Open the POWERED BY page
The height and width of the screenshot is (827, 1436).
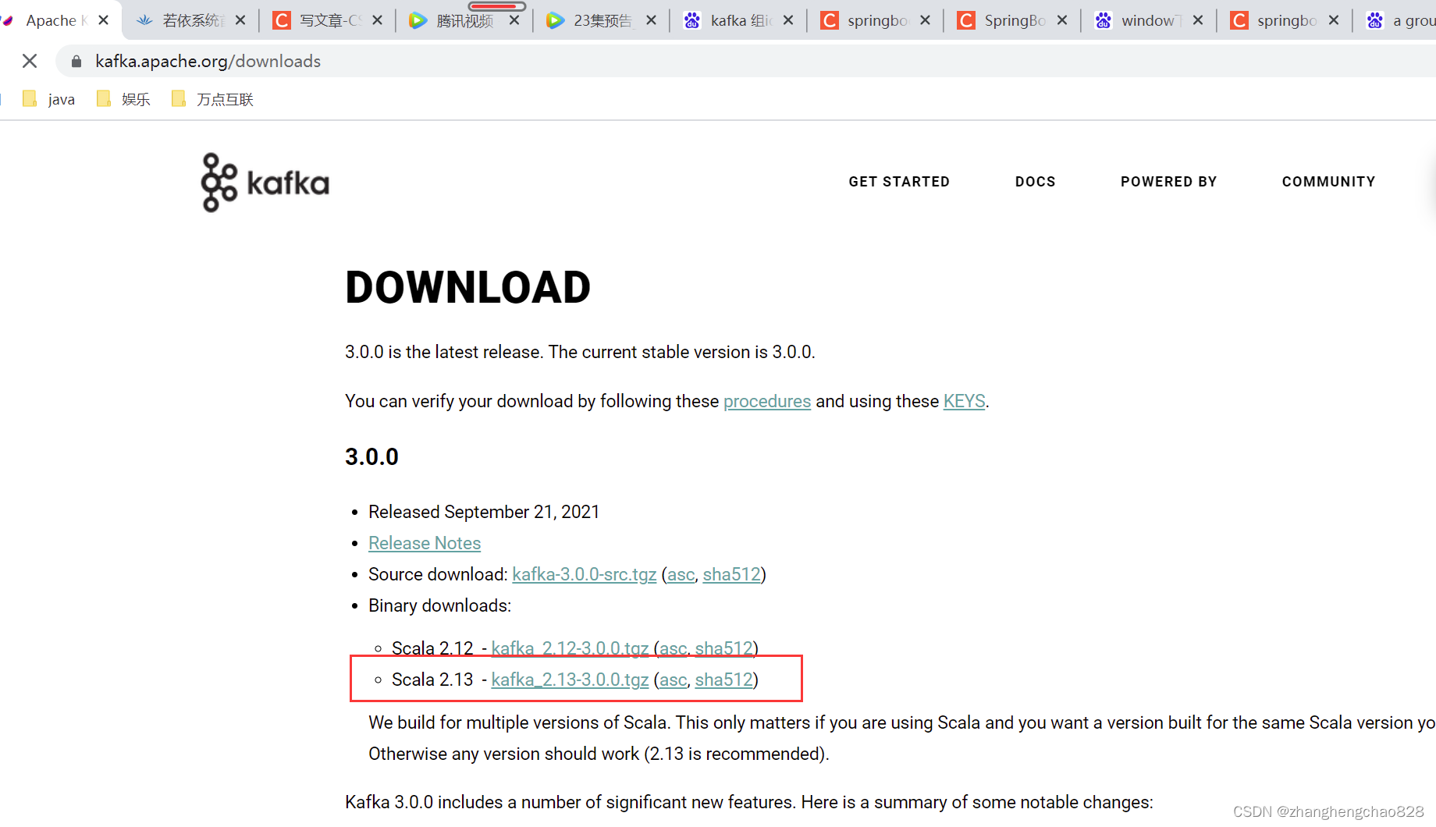click(x=1168, y=182)
